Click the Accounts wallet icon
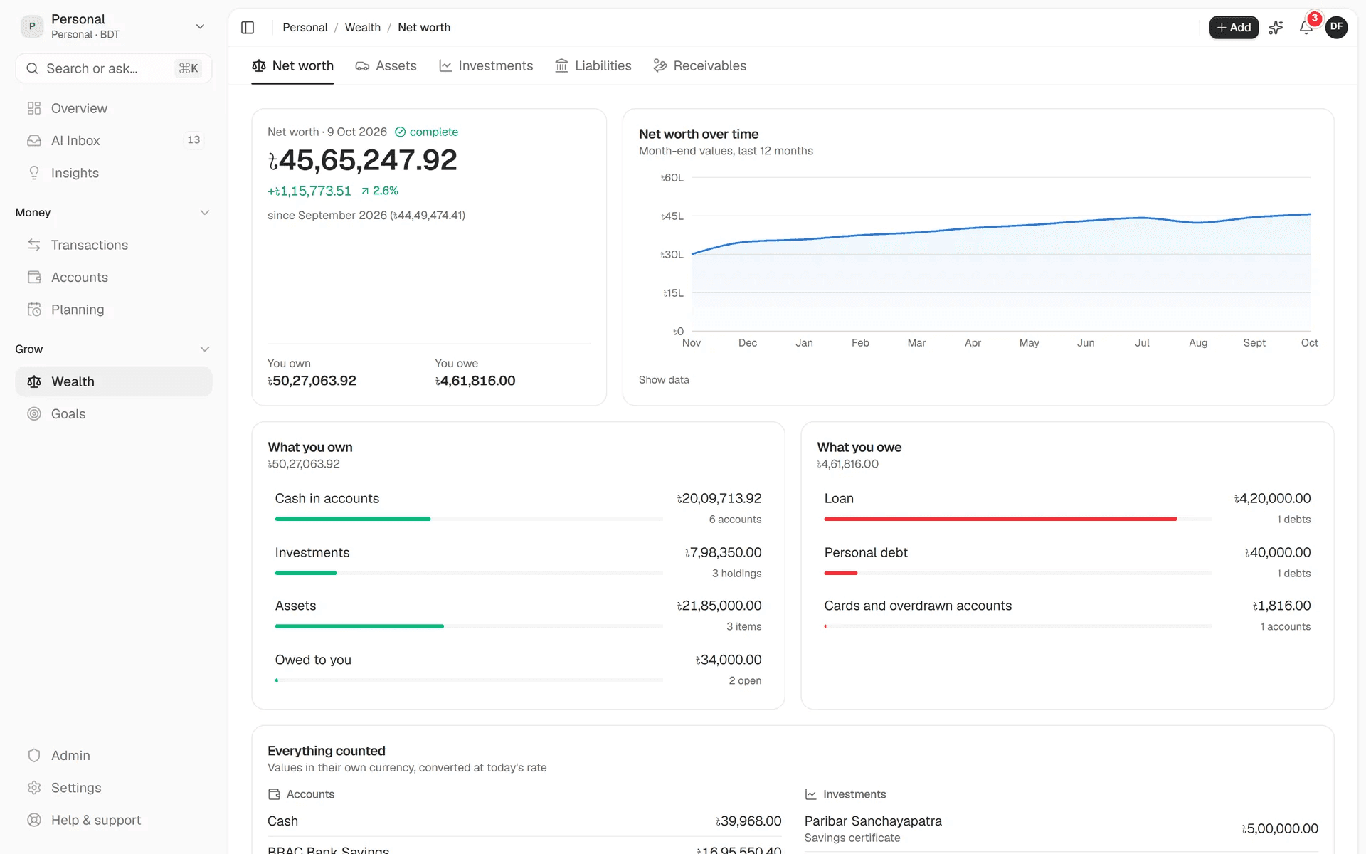 (34, 278)
